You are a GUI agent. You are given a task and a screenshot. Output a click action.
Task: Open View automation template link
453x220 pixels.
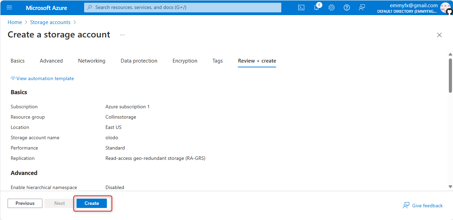(x=45, y=78)
